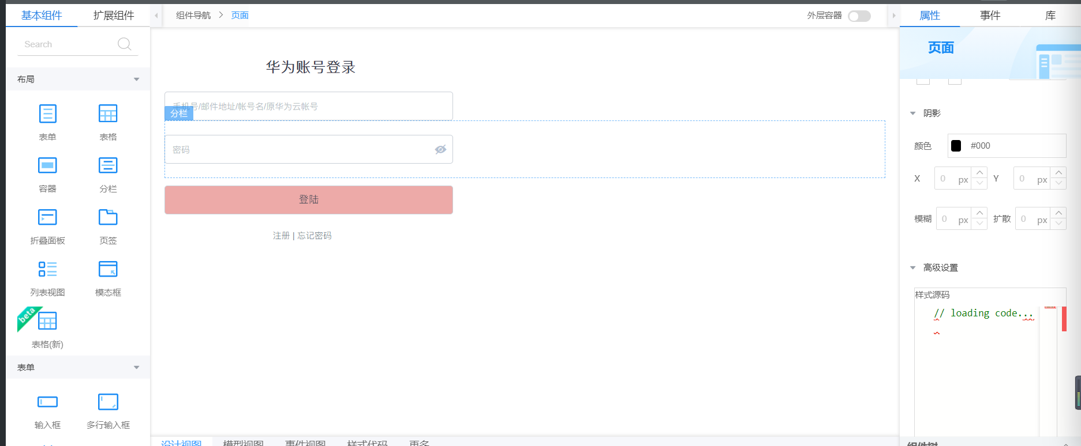Click the account name input on canvas
This screenshot has width=1081, height=446.
tap(309, 106)
